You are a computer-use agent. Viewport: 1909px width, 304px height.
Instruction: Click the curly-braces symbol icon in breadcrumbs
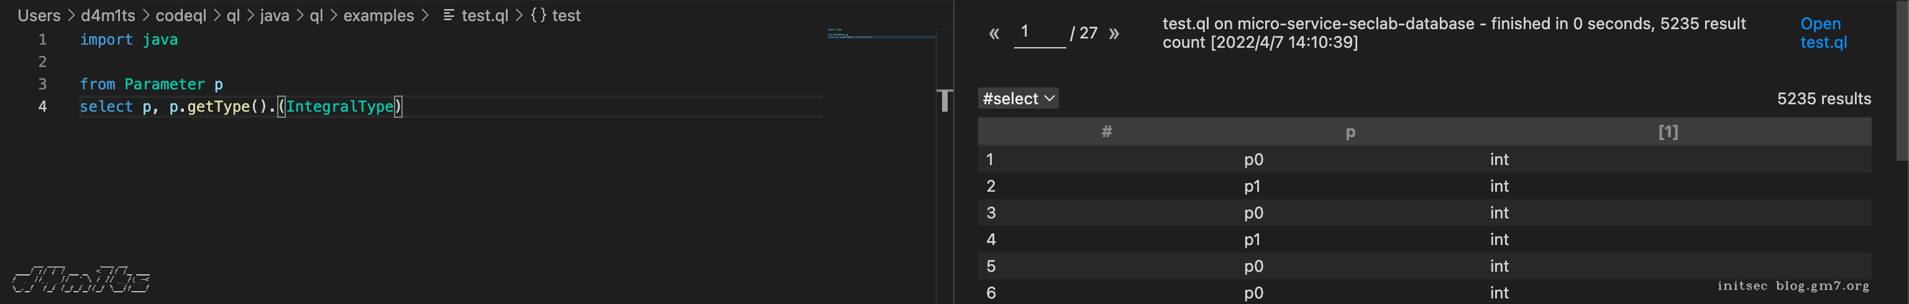tap(538, 16)
